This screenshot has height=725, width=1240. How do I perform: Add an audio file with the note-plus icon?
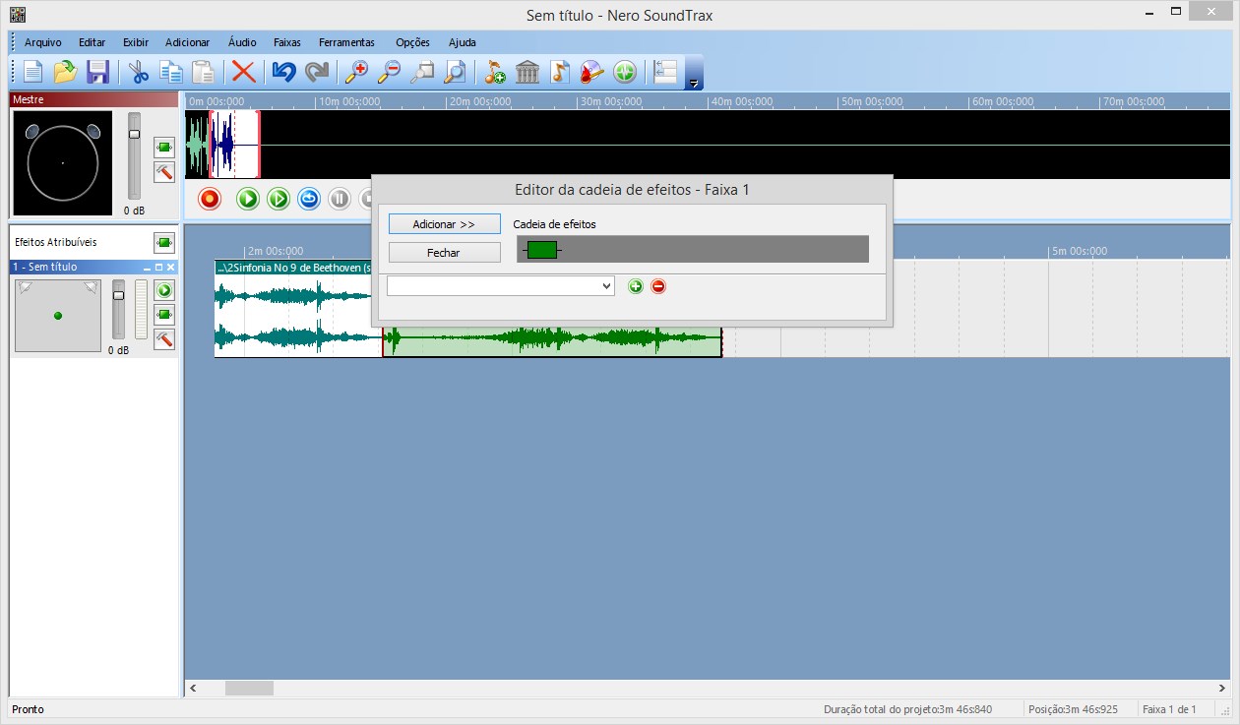(x=495, y=72)
